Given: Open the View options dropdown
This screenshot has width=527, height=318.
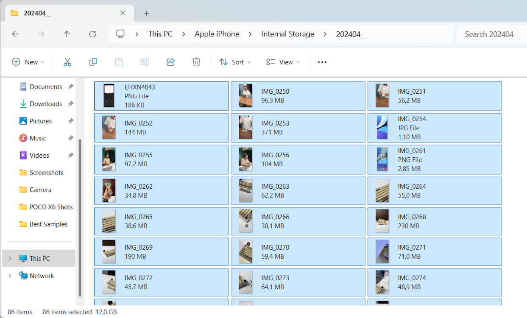Looking at the screenshot, I should coord(282,62).
